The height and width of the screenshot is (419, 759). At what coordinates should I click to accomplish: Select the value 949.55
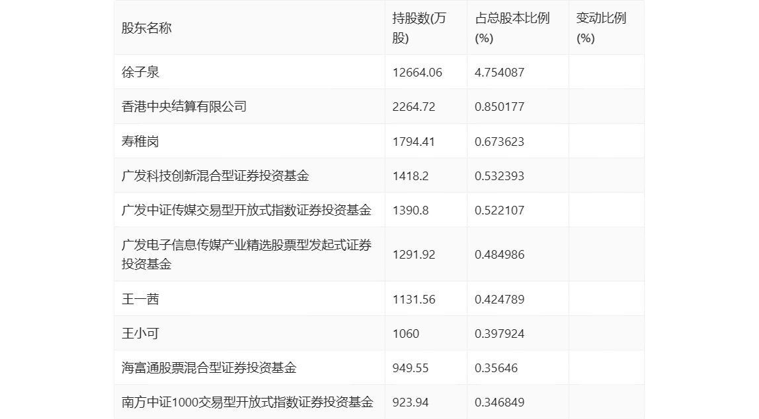coord(411,368)
